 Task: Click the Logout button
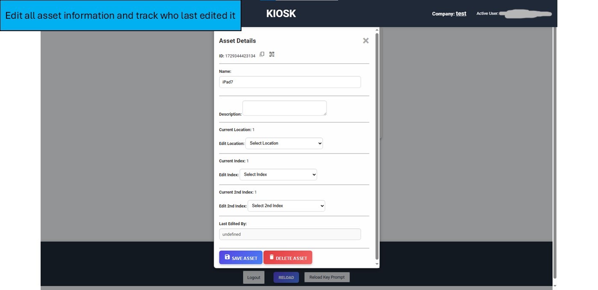coord(253,278)
